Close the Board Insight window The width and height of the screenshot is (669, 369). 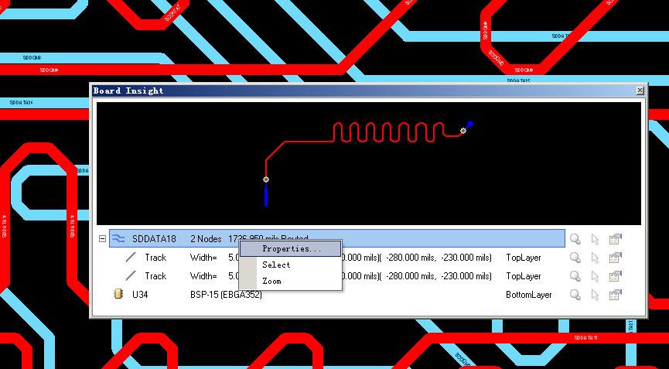[640, 91]
